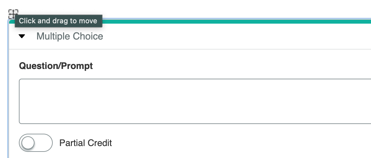Turn on partial credit via its label
This screenshot has width=371, height=158.
(x=86, y=143)
